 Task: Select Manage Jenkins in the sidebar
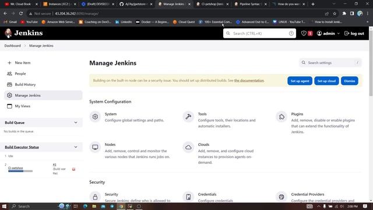(x=43, y=95)
